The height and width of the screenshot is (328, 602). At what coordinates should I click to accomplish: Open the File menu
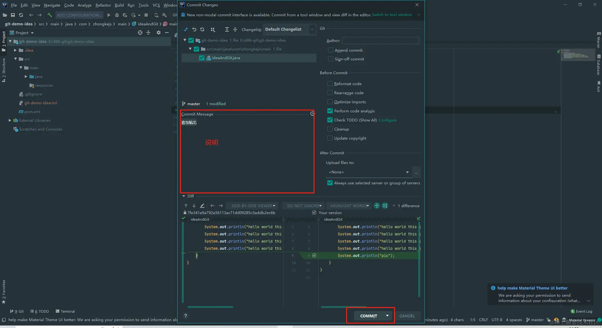coord(14,5)
